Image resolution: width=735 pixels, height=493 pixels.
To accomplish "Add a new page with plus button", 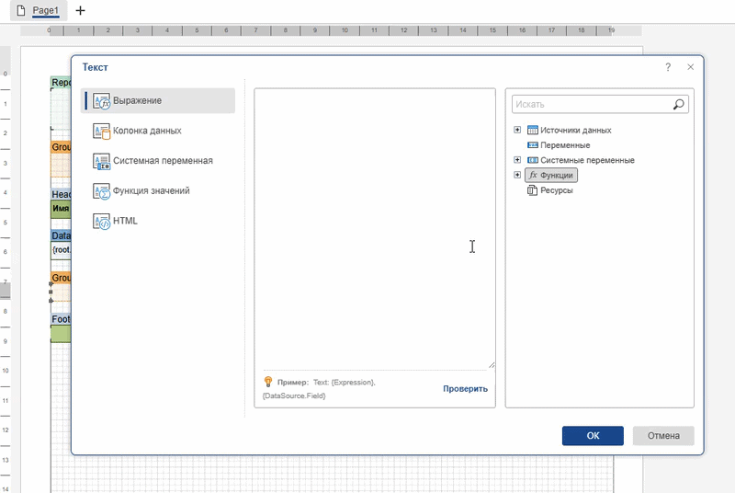I will [x=80, y=10].
